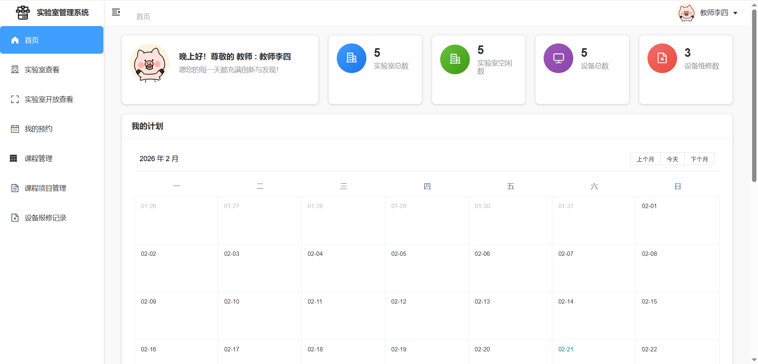Select calendar date 01-31

(594, 220)
